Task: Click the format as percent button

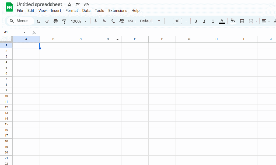Action: 104,21
